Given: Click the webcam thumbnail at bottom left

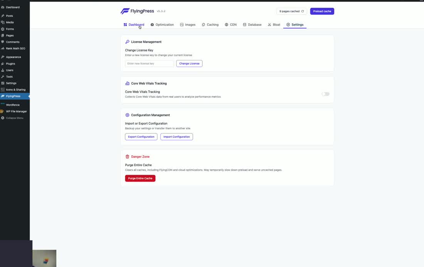Looking at the screenshot, I should (x=44, y=259).
